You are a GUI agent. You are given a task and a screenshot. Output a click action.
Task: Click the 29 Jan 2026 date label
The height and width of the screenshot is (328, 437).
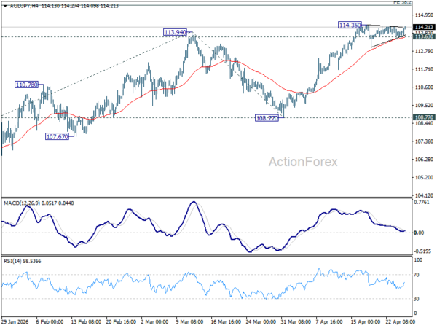point(15,321)
